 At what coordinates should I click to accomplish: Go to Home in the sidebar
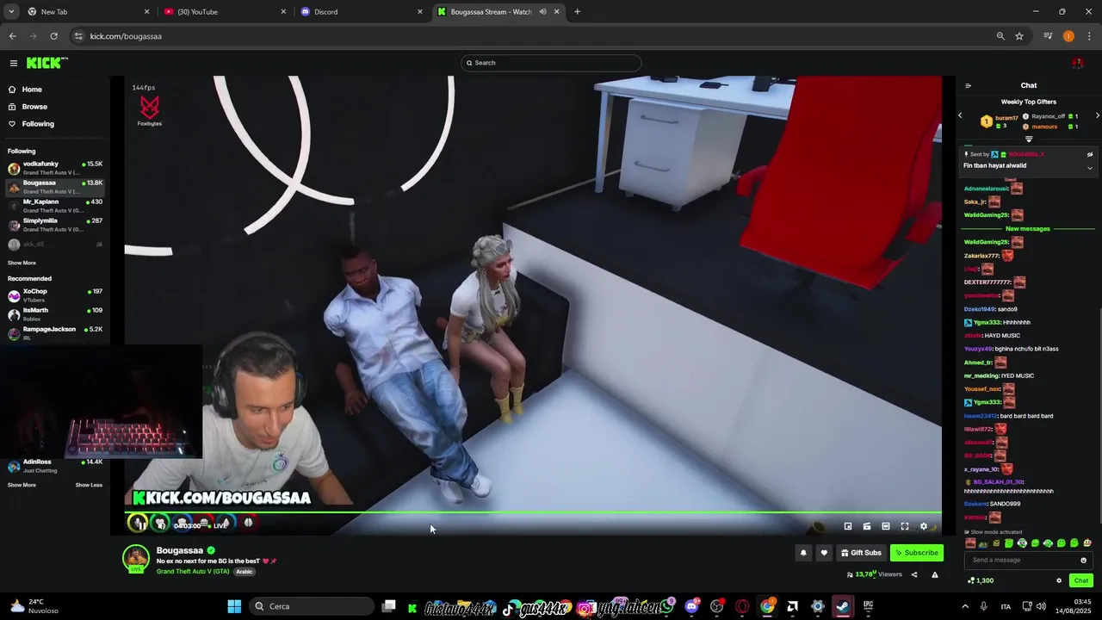(32, 90)
